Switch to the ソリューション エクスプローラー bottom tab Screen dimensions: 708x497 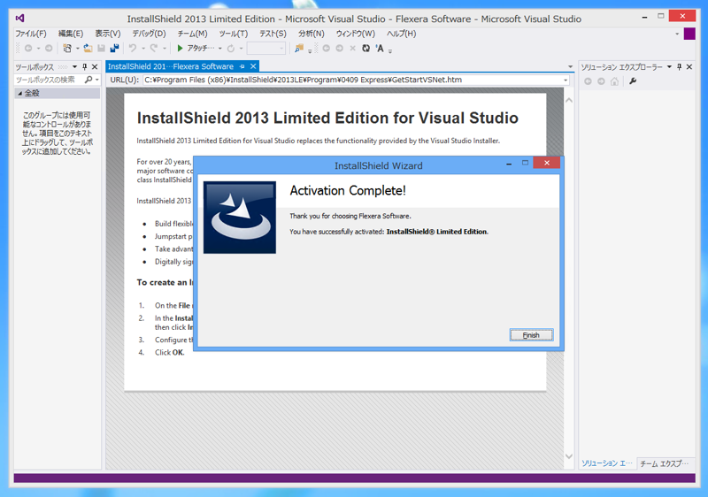pyautogui.click(x=607, y=463)
